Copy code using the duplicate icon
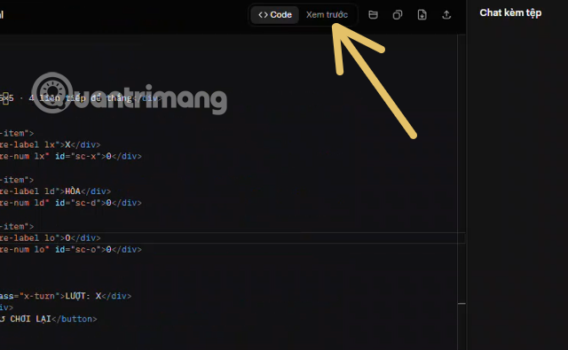Screen dimensions: 568x350 click(x=398, y=15)
